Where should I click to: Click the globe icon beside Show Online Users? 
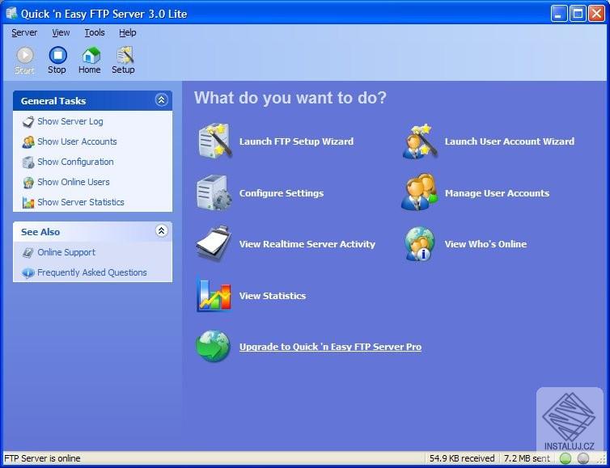[x=28, y=183]
